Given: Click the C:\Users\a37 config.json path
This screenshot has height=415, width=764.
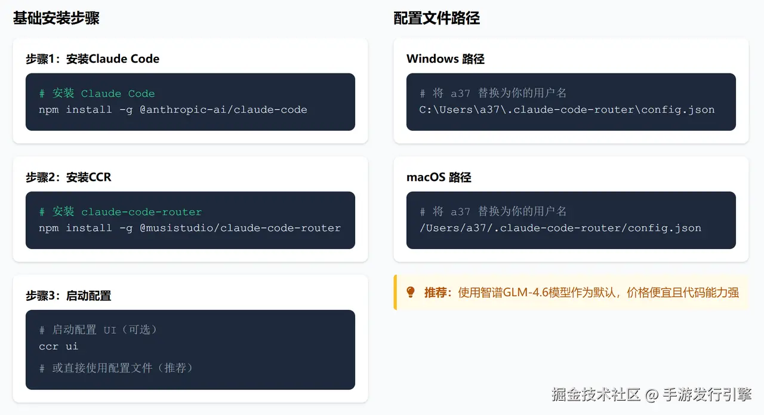Looking at the screenshot, I should pos(567,110).
